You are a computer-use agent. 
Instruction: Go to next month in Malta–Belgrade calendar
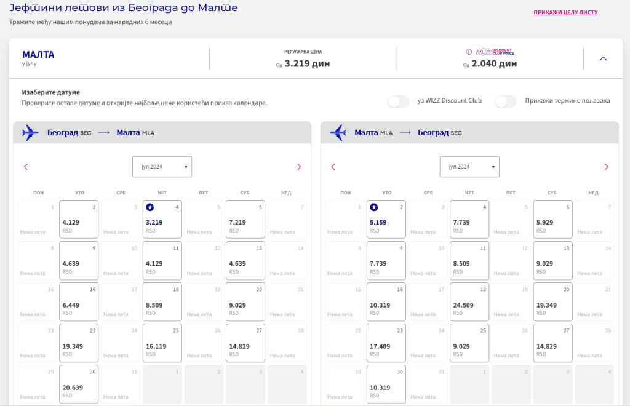tap(606, 167)
